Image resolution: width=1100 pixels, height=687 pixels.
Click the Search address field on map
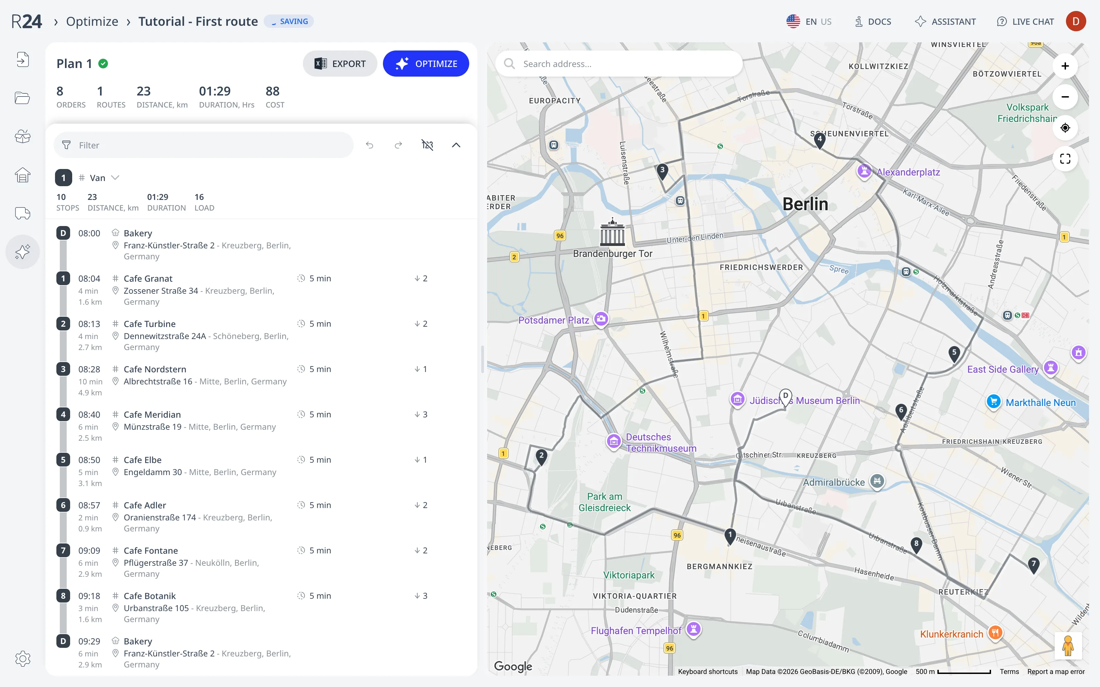619,64
